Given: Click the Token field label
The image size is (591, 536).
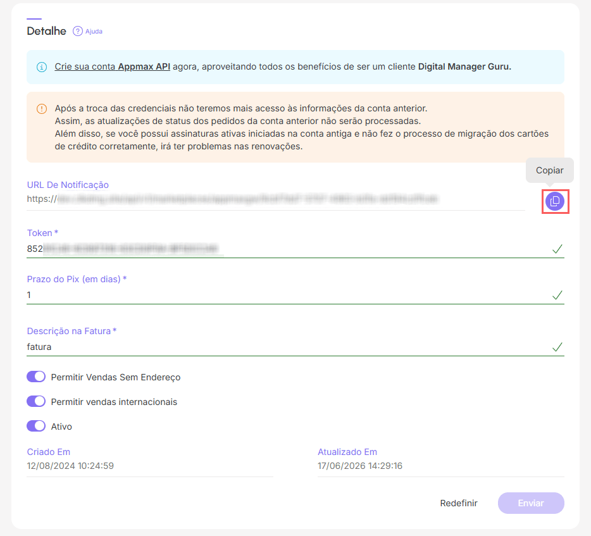Looking at the screenshot, I should [x=42, y=233].
